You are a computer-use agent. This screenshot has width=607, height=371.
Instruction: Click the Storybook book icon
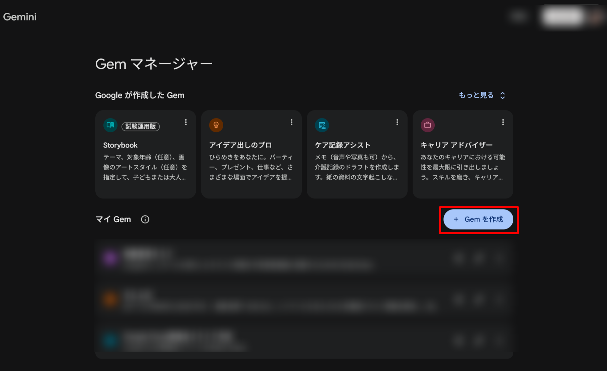coord(110,125)
